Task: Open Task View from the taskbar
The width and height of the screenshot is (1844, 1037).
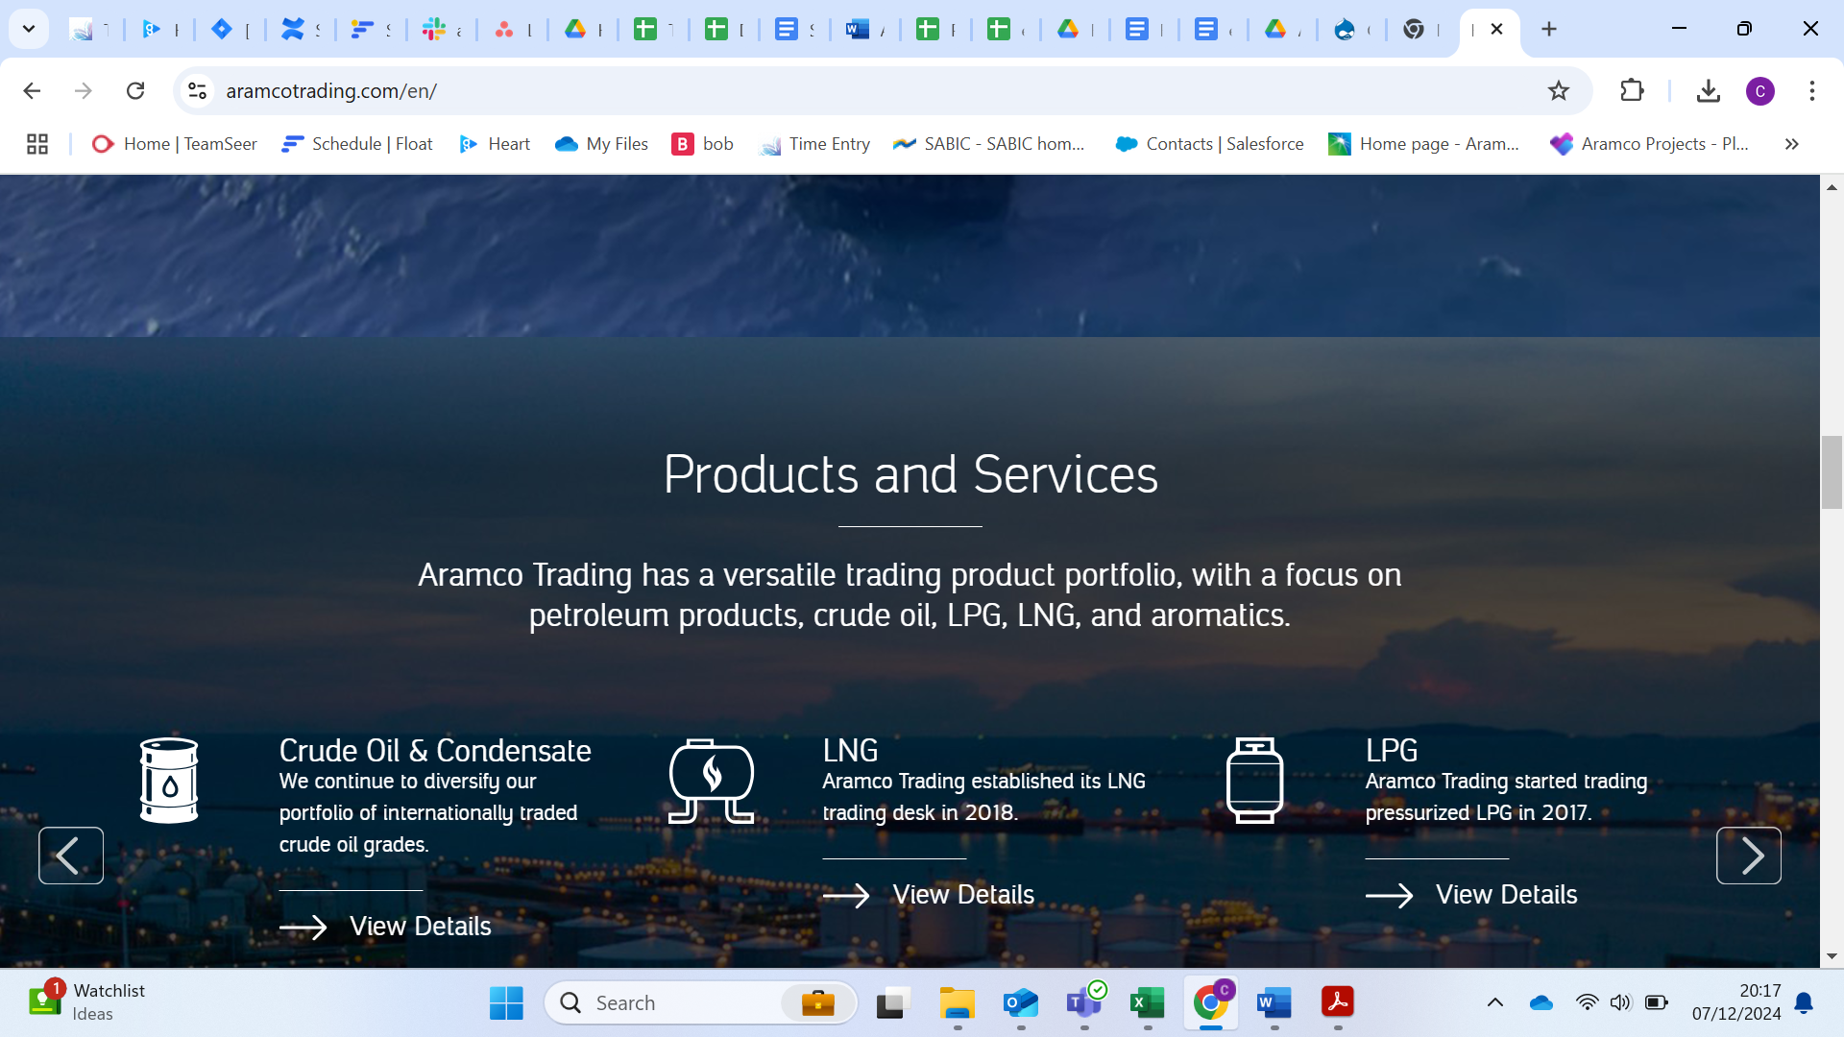Action: (x=893, y=1003)
